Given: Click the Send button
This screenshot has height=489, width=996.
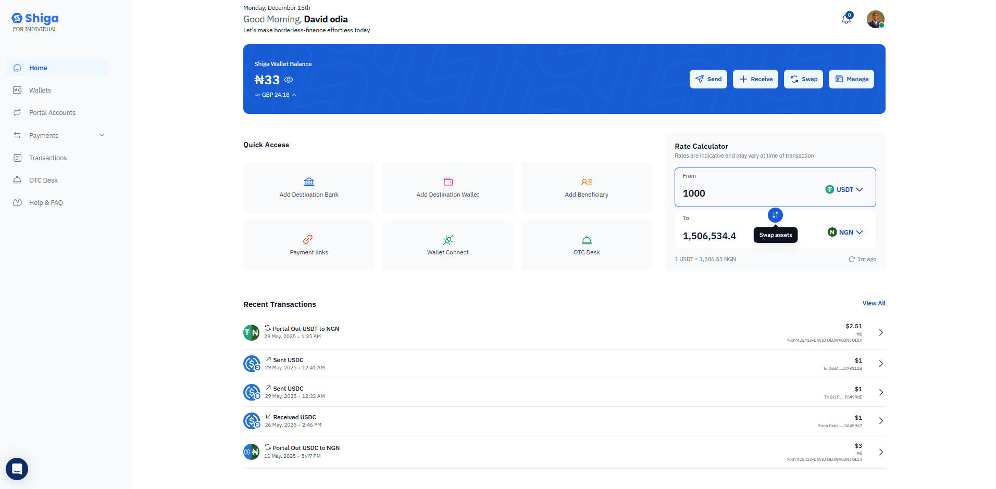Looking at the screenshot, I should (x=708, y=79).
